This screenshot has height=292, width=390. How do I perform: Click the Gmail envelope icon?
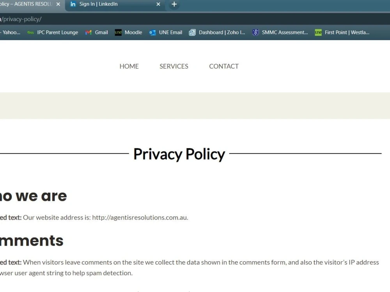pos(88,33)
